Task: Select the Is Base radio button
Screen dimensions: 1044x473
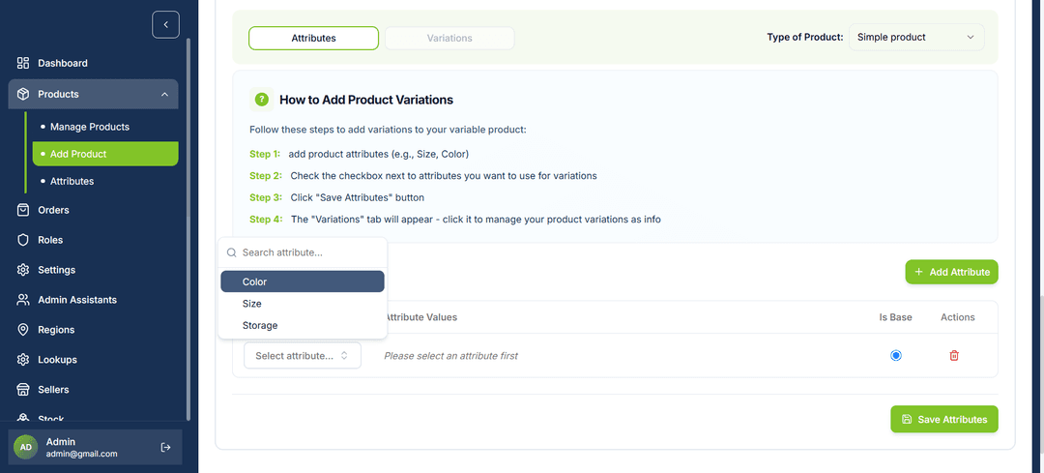Action: (895, 356)
